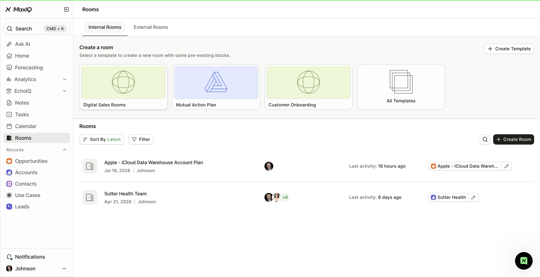
Task: Select the Mutual Action Plan template
Action: (216, 87)
